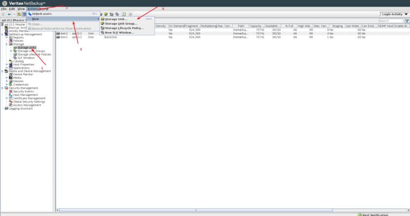This screenshot has height=216, width=410.
Task: Choose Unlock users from Actions menu
Action: (x=63, y=14)
